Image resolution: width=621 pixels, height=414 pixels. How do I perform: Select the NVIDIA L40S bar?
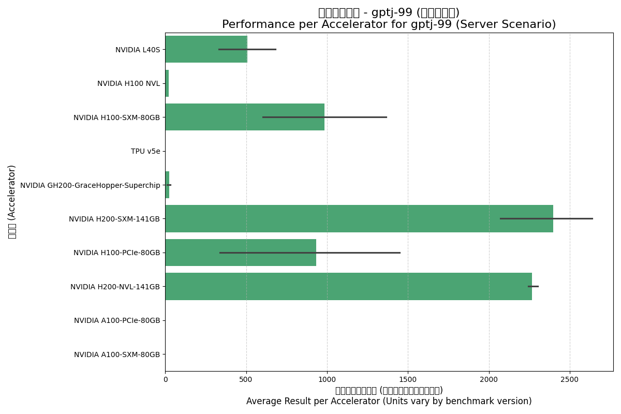pyautogui.click(x=207, y=49)
